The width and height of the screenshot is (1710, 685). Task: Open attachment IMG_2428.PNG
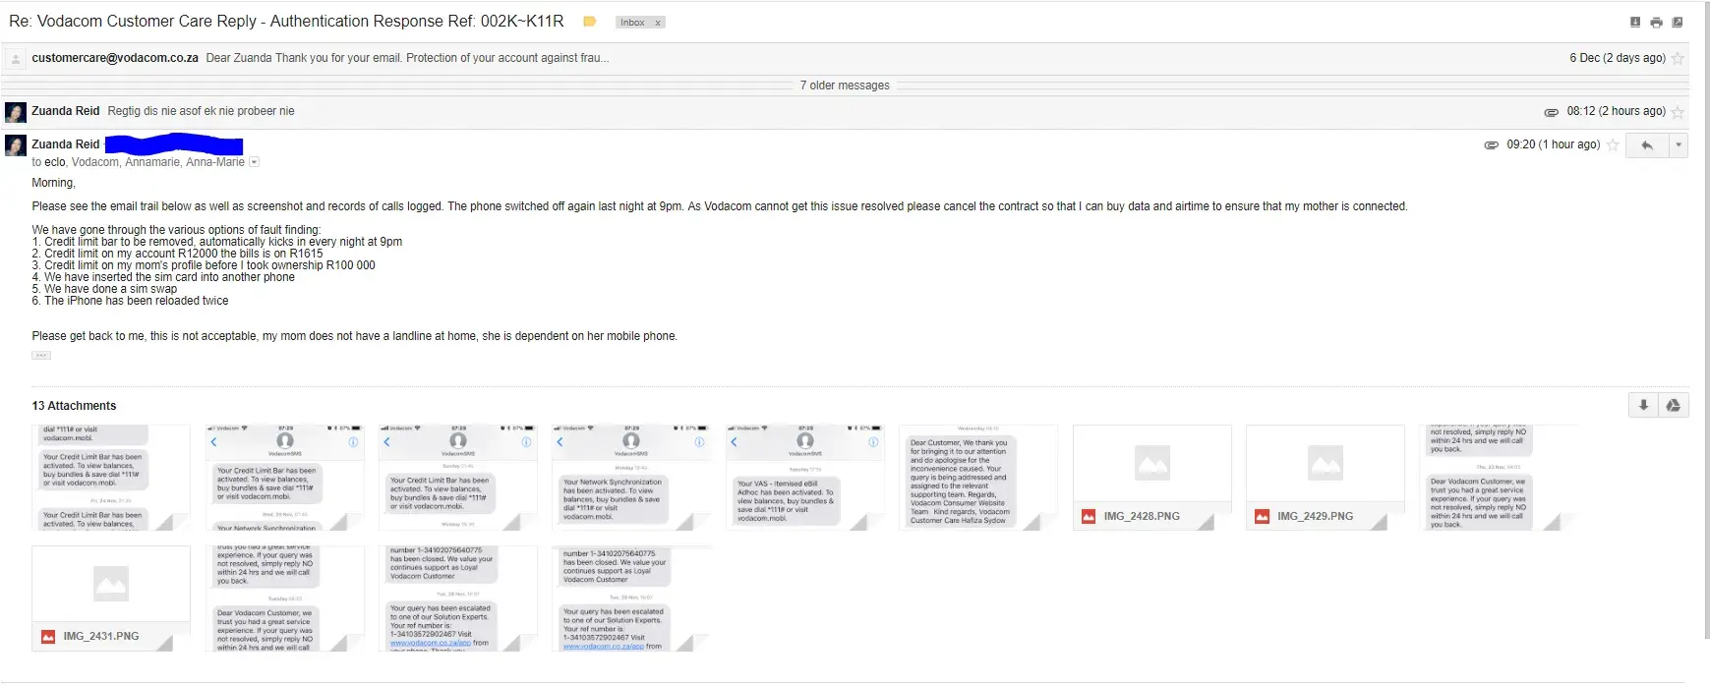[x=1151, y=478]
